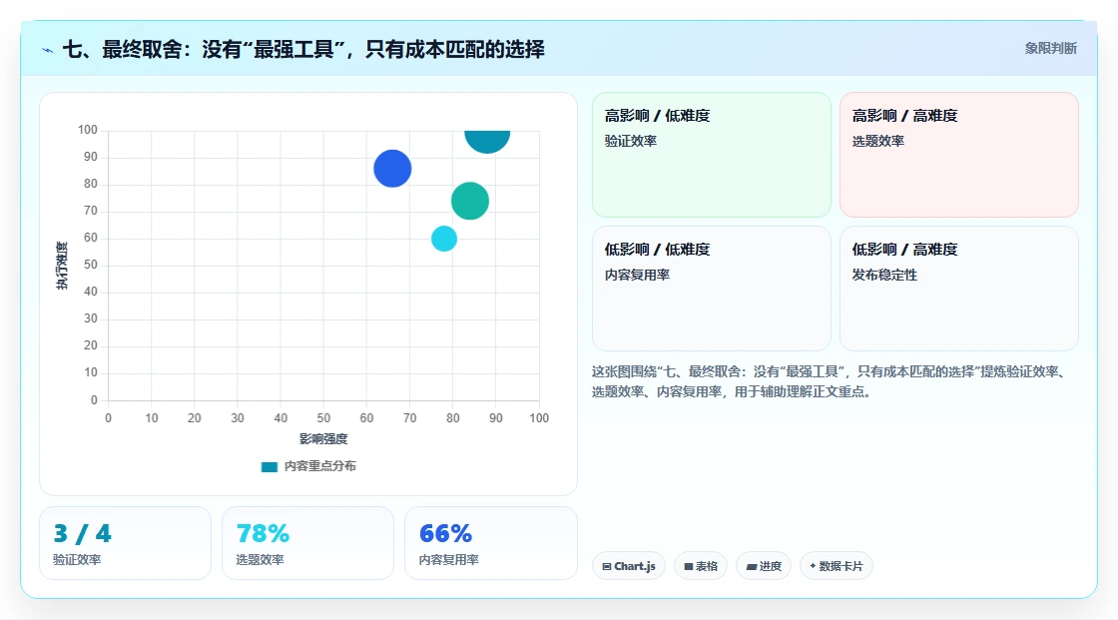
Task: Click the icon inside the Chart.js chip
Action: pyautogui.click(x=607, y=566)
